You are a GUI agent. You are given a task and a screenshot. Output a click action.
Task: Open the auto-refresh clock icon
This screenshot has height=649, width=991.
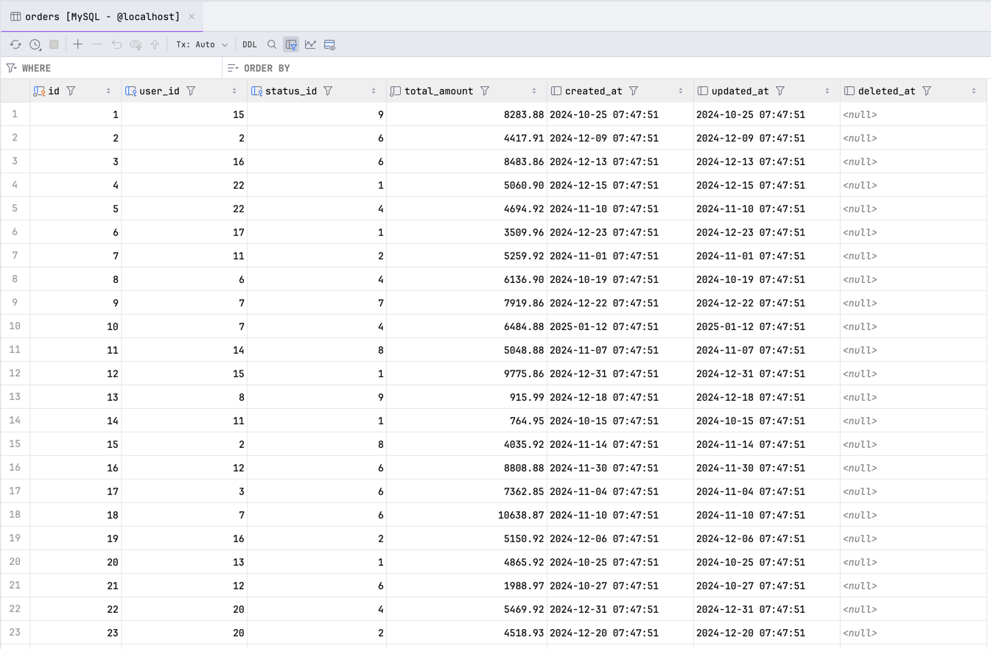35,45
